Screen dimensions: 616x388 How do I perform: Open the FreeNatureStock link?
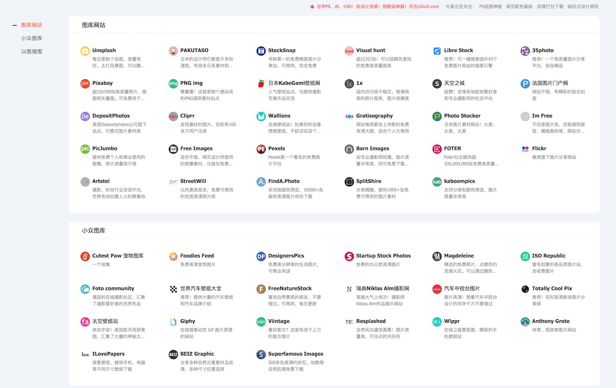tap(290, 288)
